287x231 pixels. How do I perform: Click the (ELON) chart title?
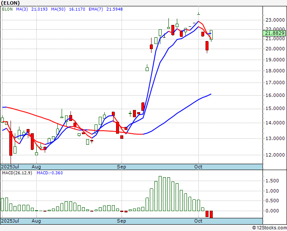[10, 3]
